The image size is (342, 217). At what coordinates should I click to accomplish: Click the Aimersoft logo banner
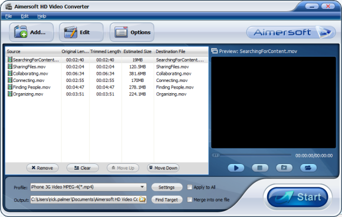click(291, 32)
